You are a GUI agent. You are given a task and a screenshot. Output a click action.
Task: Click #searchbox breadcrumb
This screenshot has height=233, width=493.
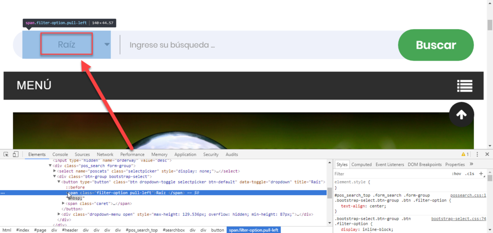pyautogui.click(x=173, y=230)
